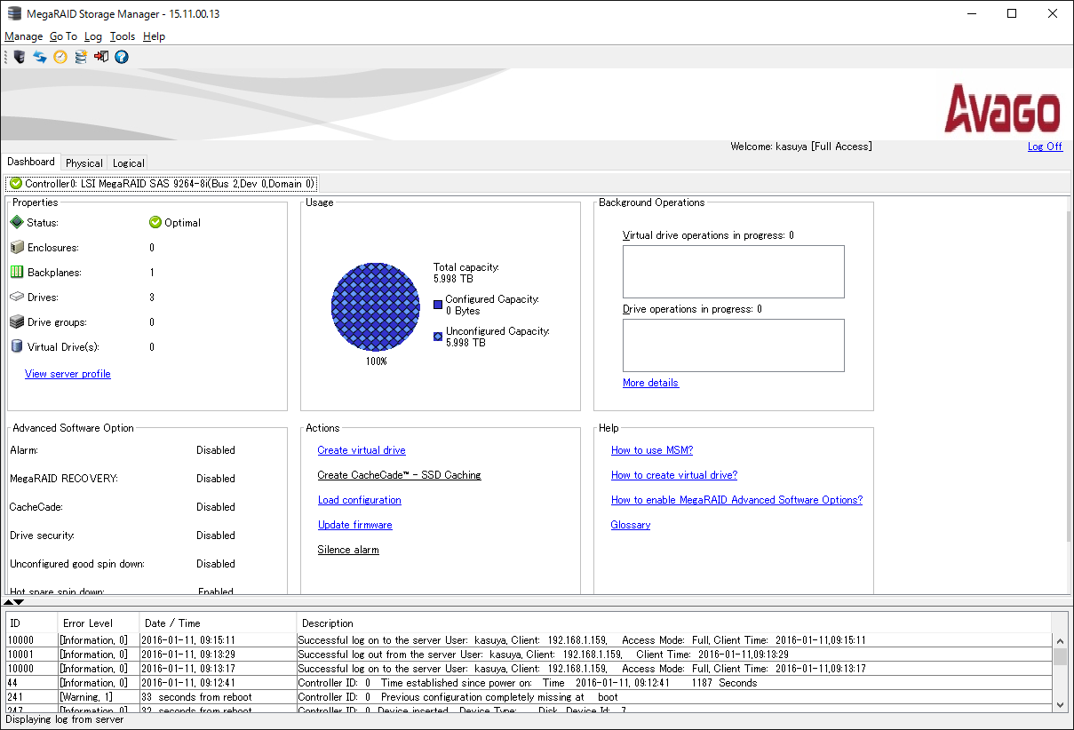This screenshot has height=730, width=1074.
Task: Click the green check icon beside Controller0
Action: (x=16, y=184)
